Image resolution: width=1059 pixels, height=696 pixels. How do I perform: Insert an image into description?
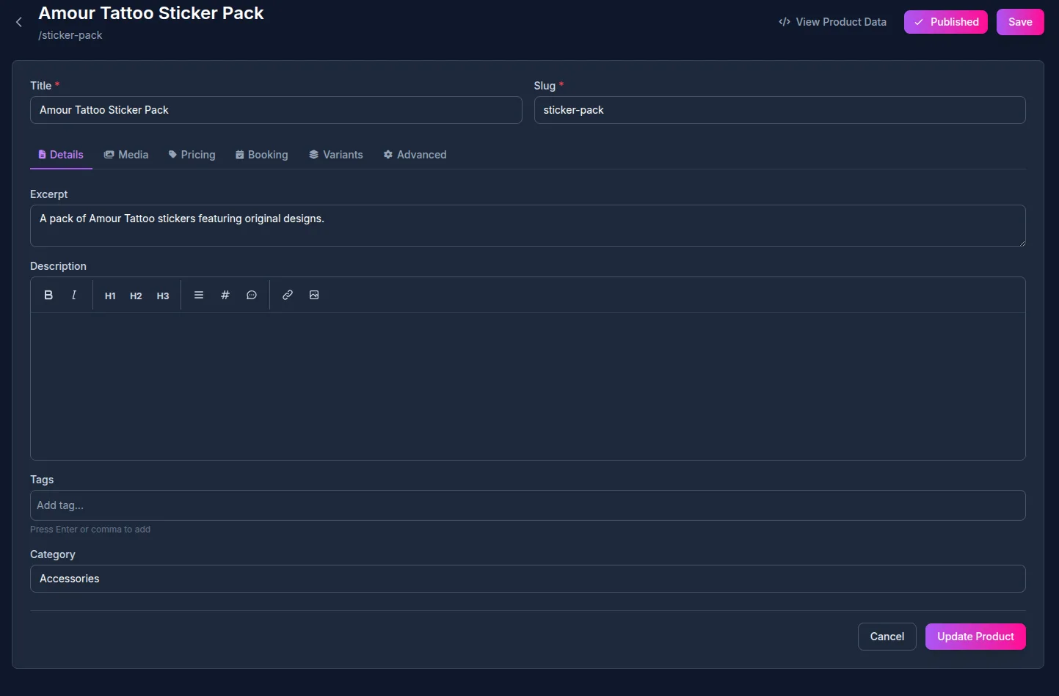click(314, 295)
